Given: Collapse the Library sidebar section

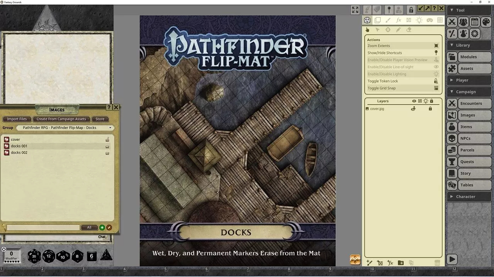Looking at the screenshot, I should (470, 45).
